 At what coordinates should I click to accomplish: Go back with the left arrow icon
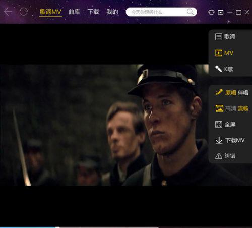(x=8, y=12)
